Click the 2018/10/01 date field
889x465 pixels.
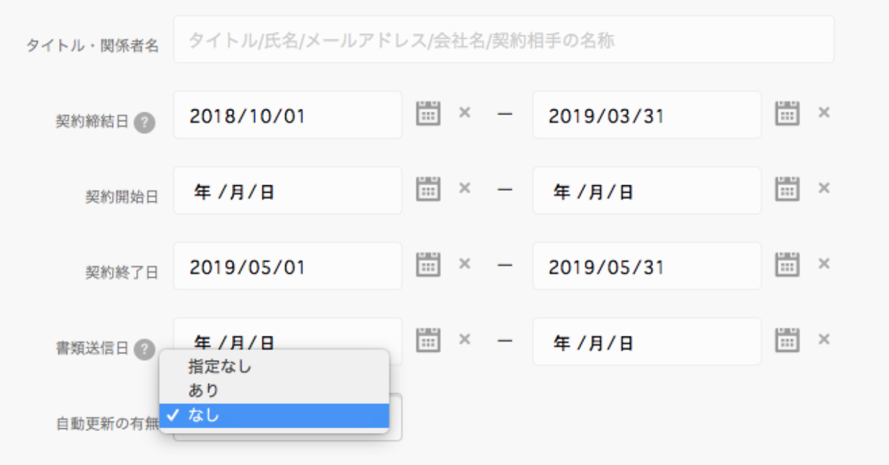[x=288, y=115]
